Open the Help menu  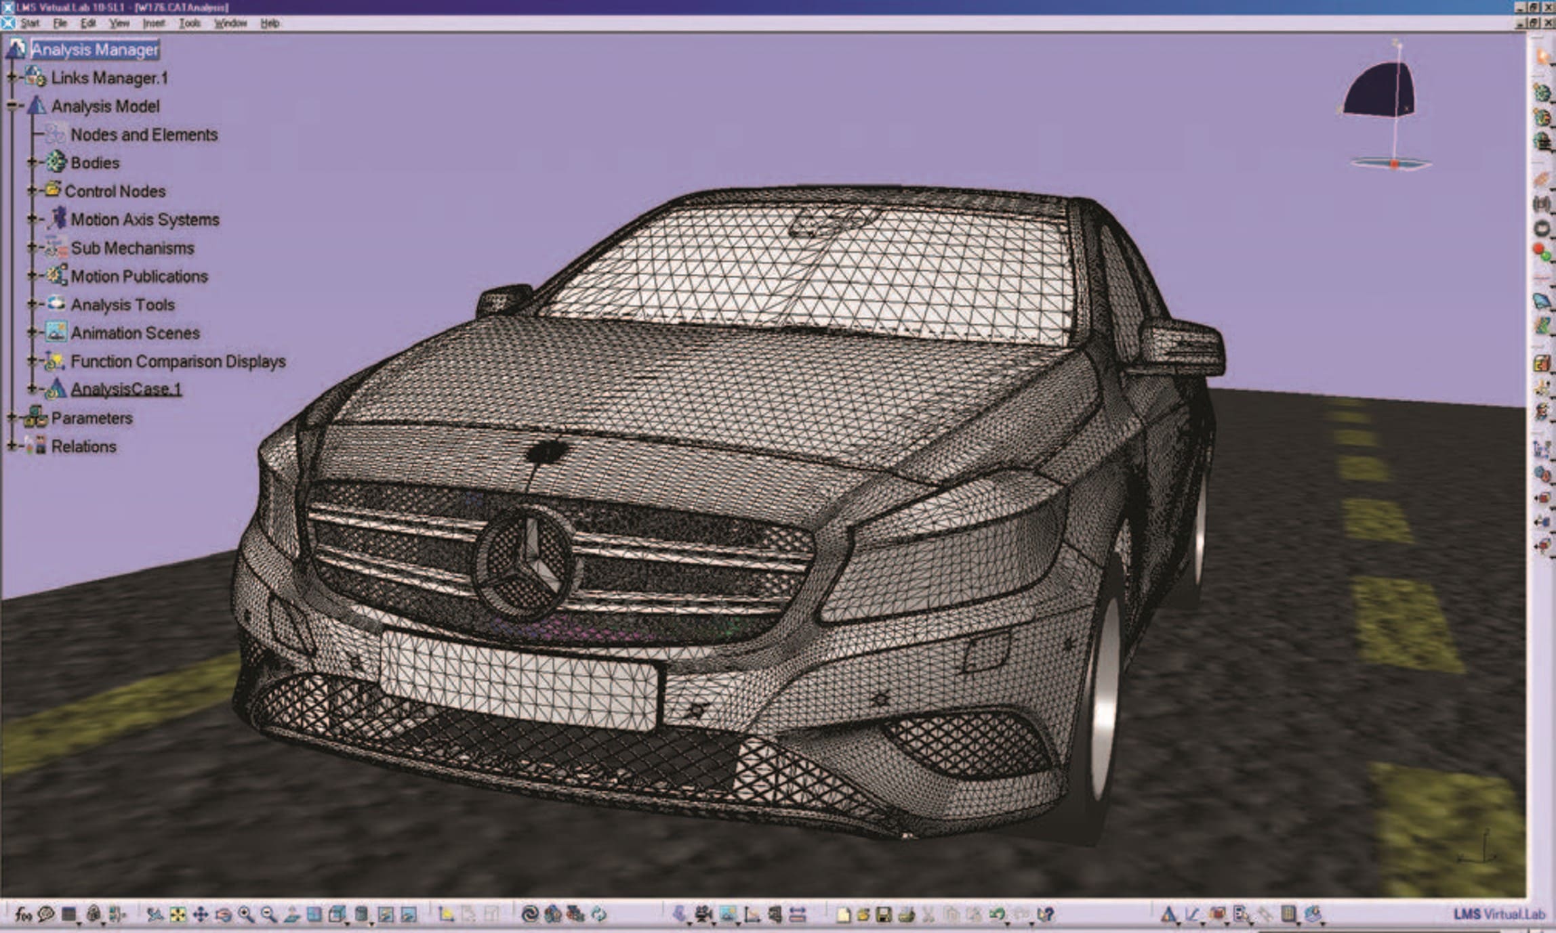click(x=270, y=23)
